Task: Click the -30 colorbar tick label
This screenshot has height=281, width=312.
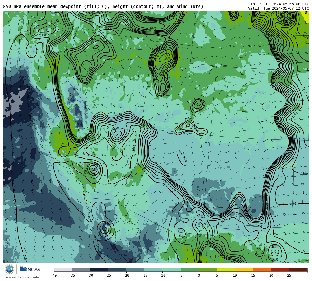Action: coord(90,276)
